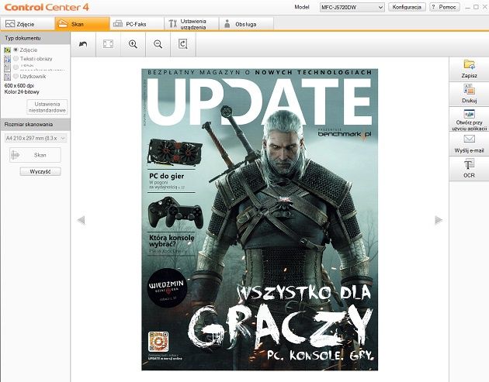Open the scan size dropdown A4 210 x 297 mm

coord(36,138)
